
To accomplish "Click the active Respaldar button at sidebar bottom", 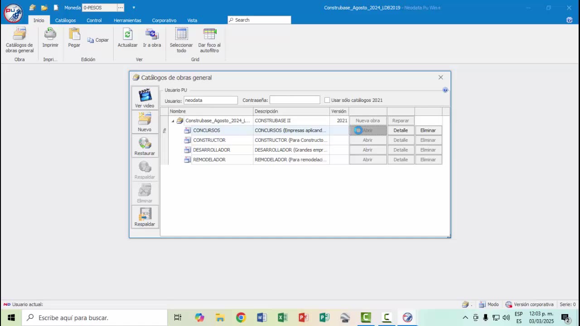I will tap(145, 217).
